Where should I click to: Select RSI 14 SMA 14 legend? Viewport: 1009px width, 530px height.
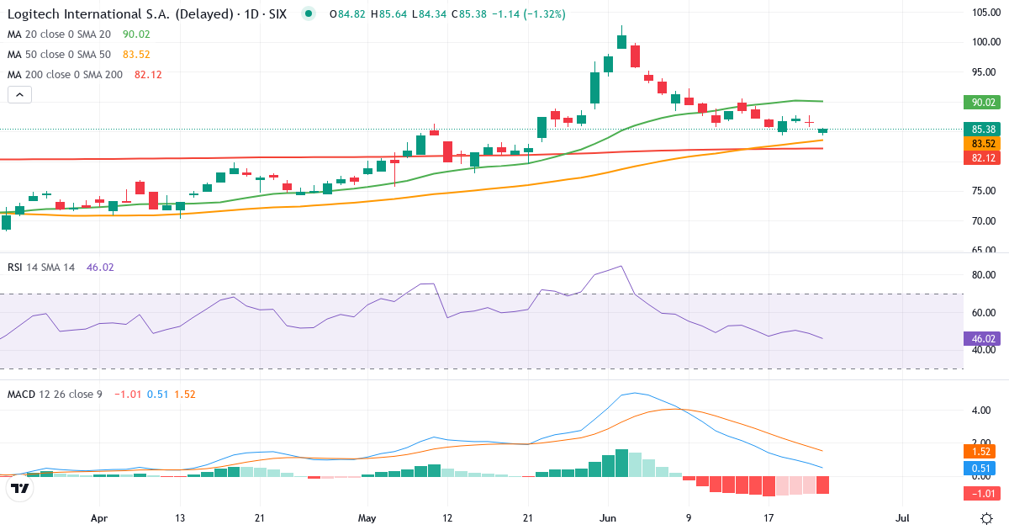coord(60,268)
